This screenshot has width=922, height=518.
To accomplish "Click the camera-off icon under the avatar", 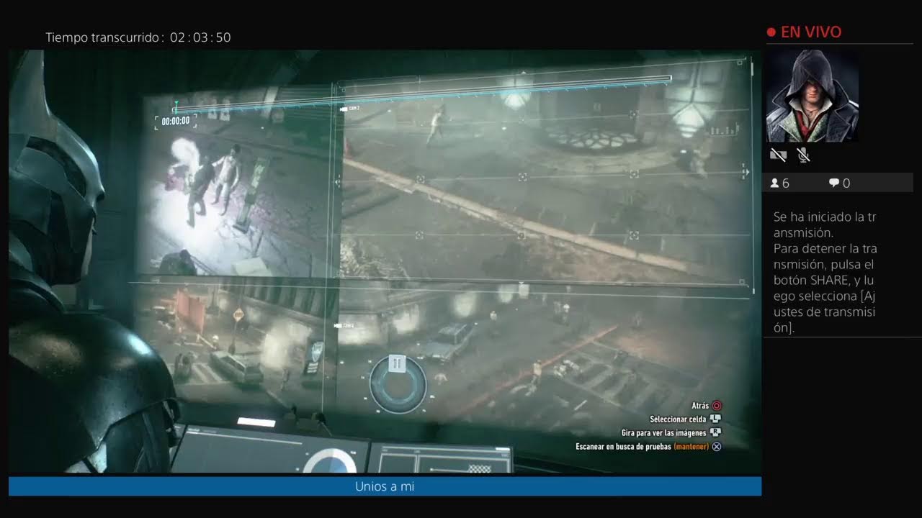I will click(778, 155).
